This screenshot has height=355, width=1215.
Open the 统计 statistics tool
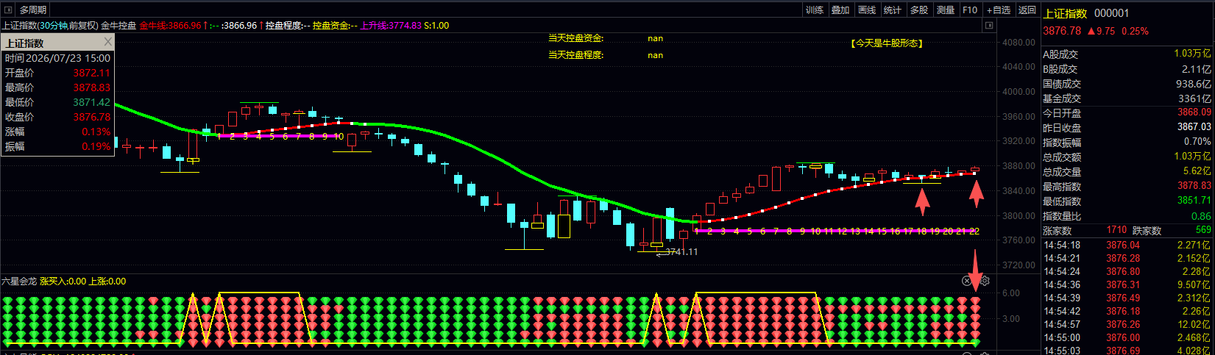click(x=893, y=10)
